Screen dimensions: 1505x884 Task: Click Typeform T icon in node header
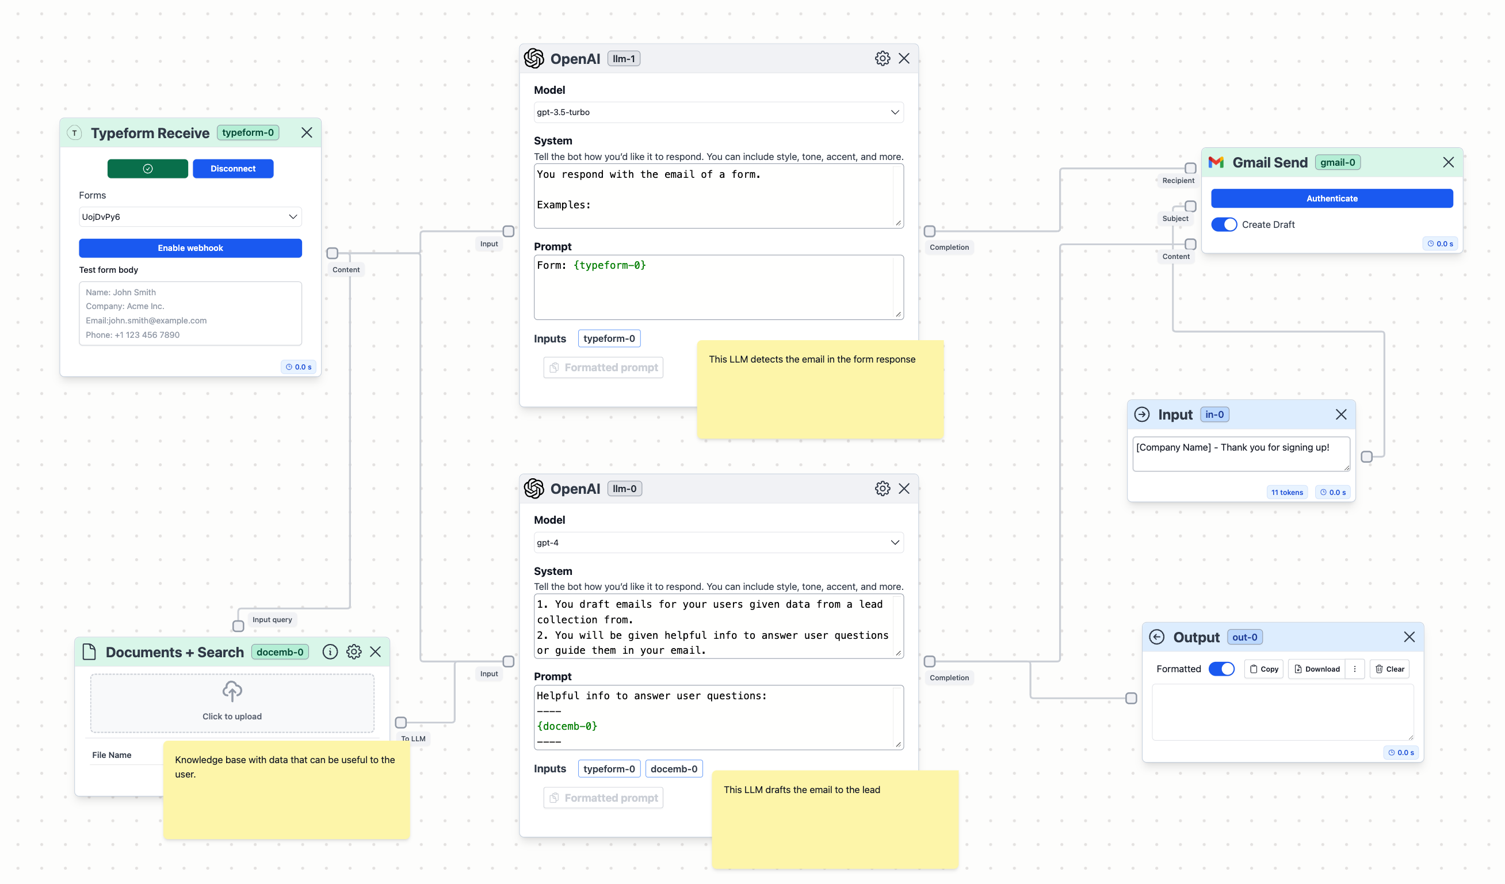click(x=75, y=132)
